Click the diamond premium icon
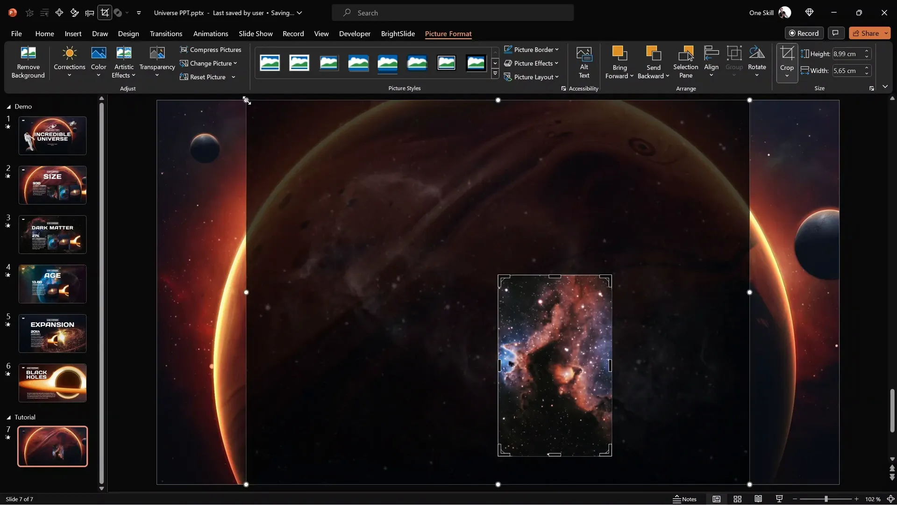The width and height of the screenshot is (897, 505). pos(809,13)
